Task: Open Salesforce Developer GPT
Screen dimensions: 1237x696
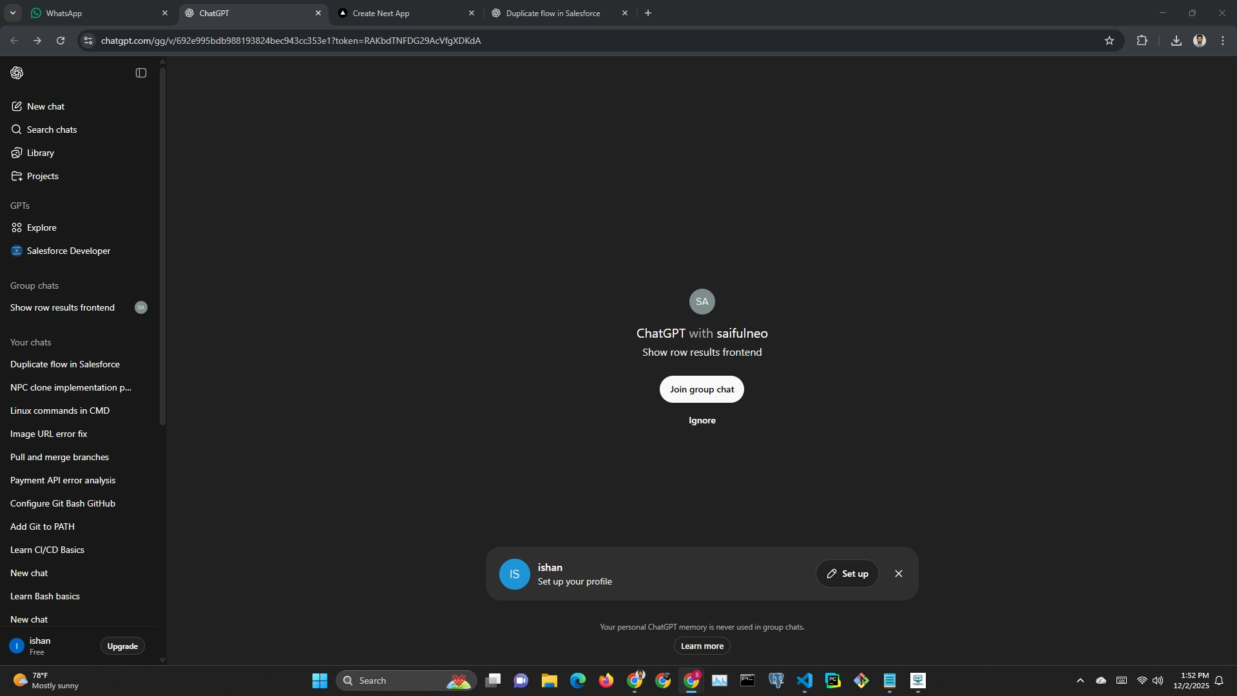Action: (x=68, y=251)
